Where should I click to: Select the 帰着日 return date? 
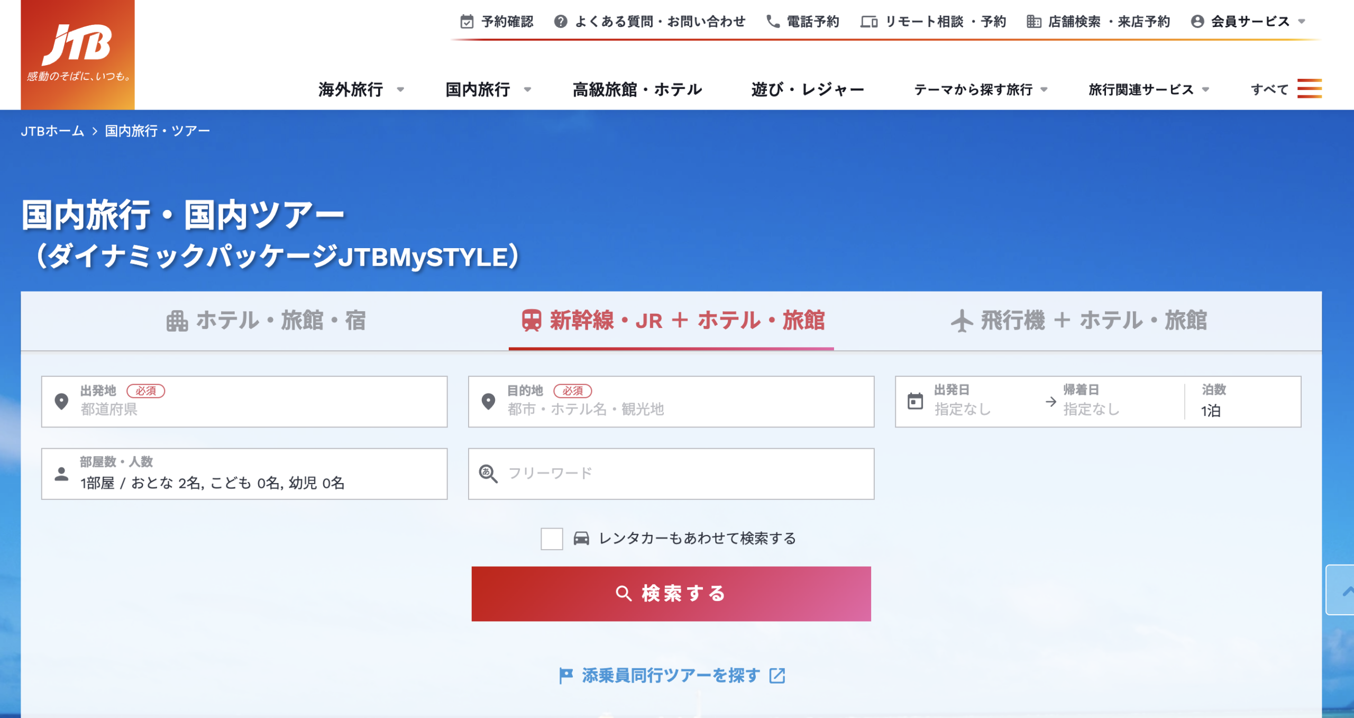coord(1092,401)
